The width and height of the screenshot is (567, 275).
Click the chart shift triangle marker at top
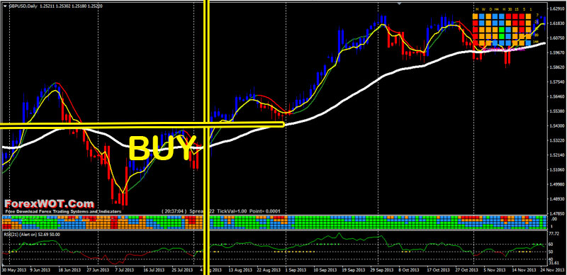click(x=399, y=4)
